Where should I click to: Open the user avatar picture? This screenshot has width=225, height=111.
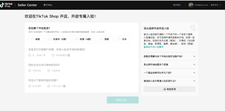[191, 5]
